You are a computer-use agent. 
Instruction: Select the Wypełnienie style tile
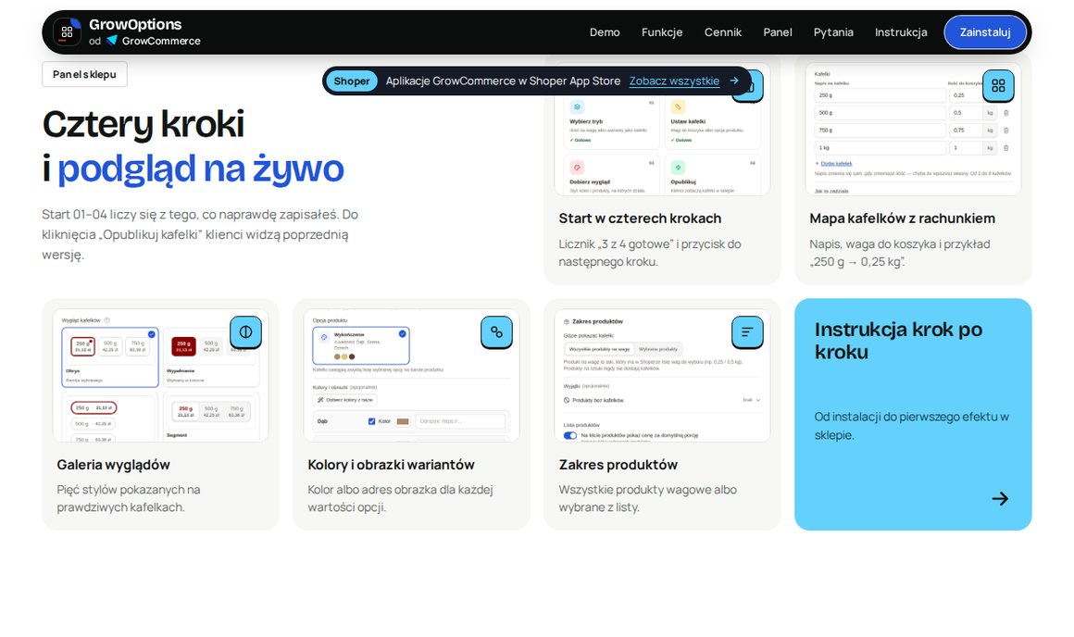pyautogui.click(x=211, y=357)
